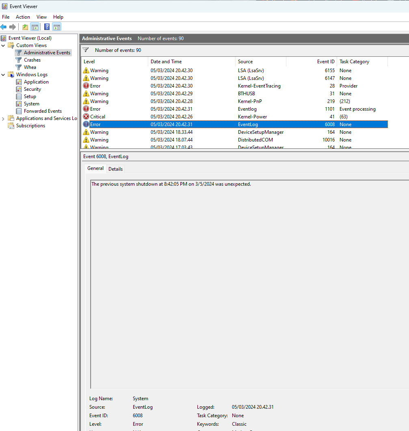
Task: Click the error icon on the Kernel-EventTracing row
Action: click(86, 86)
